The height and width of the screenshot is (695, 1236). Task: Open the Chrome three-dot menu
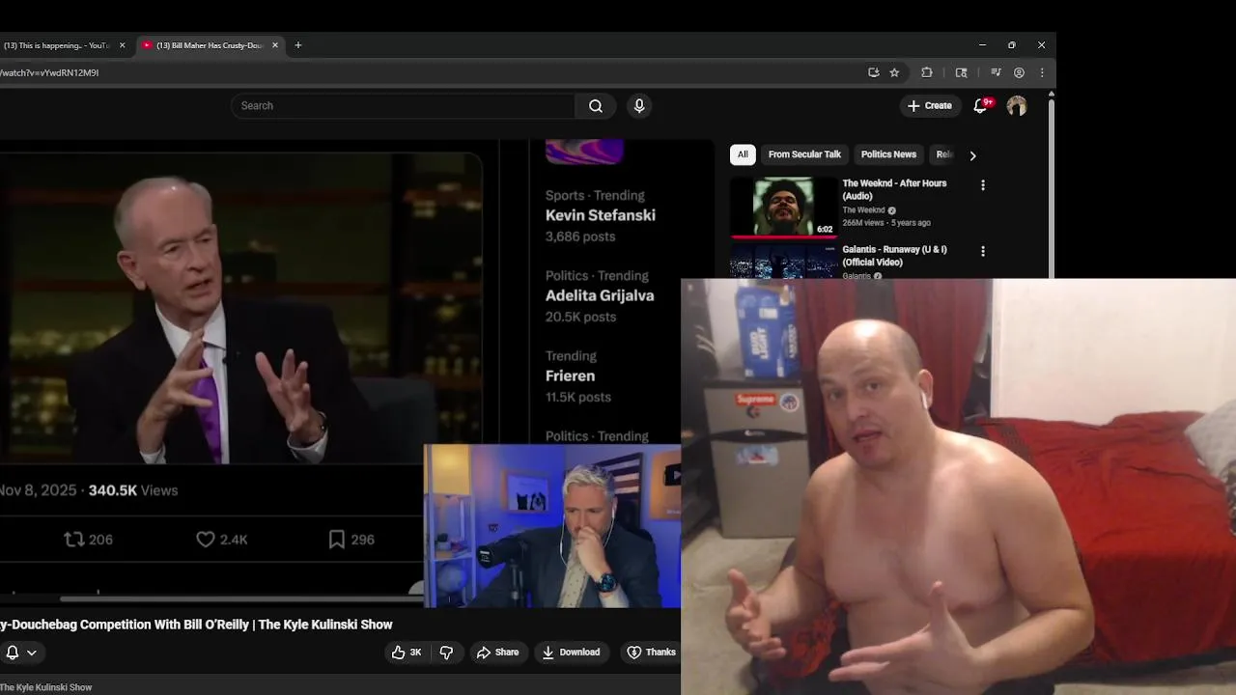1042,72
